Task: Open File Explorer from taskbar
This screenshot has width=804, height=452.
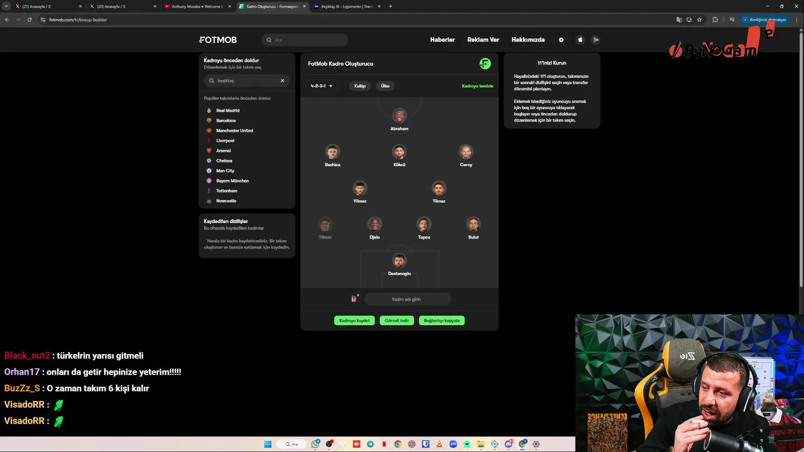Action: [x=481, y=444]
